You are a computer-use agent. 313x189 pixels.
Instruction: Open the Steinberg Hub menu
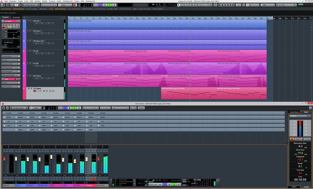tap(90, 1)
